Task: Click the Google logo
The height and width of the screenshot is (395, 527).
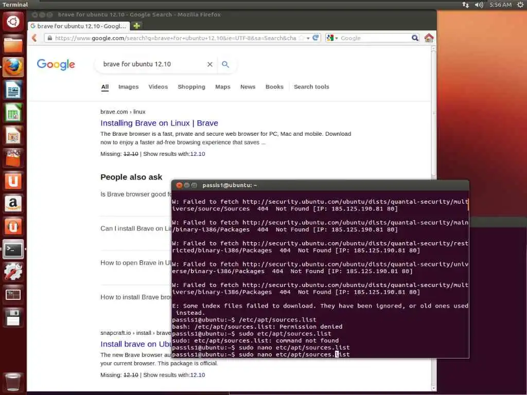Action: point(56,64)
